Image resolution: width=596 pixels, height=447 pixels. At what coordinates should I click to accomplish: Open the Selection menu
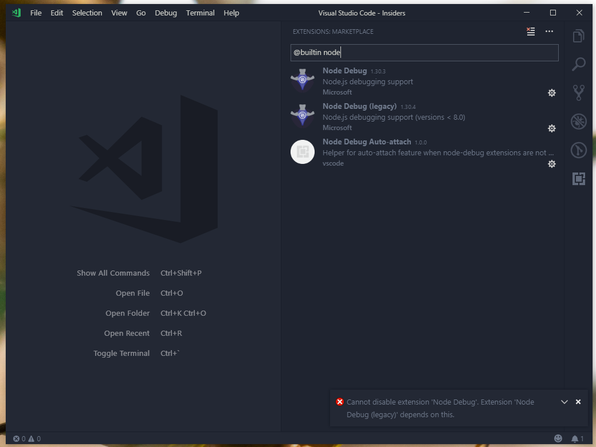point(87,13)
